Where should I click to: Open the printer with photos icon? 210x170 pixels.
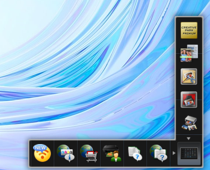tap(189, 123)
